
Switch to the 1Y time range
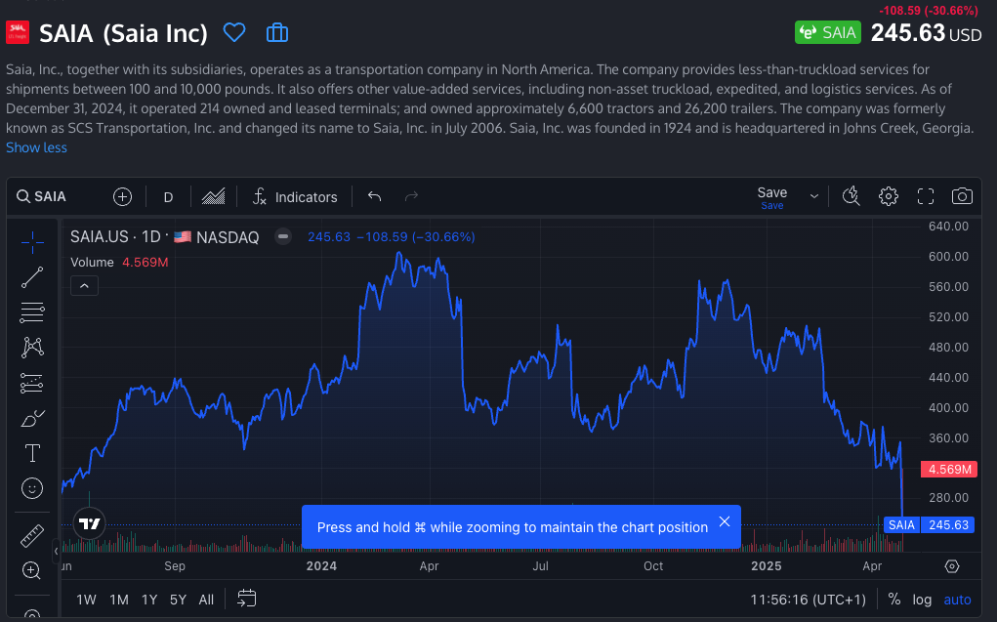[x=149, y=600]
